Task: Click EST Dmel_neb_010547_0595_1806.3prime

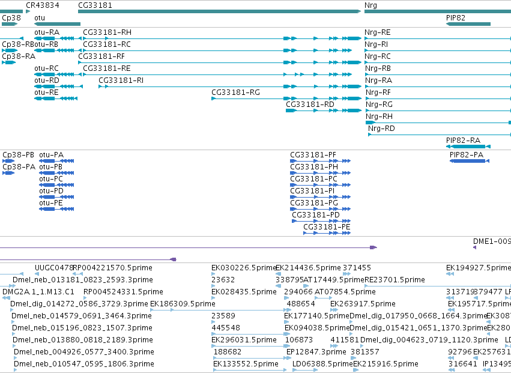Action: coord(83,364)
